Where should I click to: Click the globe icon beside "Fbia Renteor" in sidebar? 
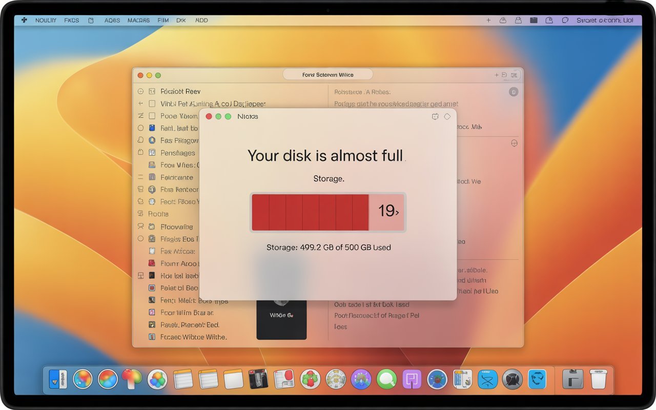(152, 190)
